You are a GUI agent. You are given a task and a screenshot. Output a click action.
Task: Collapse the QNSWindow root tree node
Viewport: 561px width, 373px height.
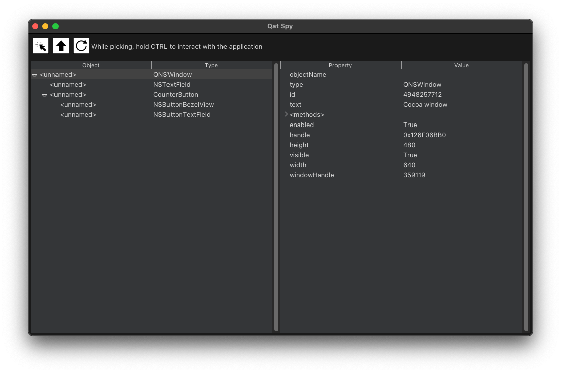[x=35, y=75]
